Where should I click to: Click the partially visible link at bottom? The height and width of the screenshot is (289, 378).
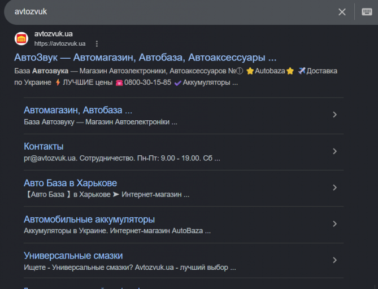pos(82,288)
